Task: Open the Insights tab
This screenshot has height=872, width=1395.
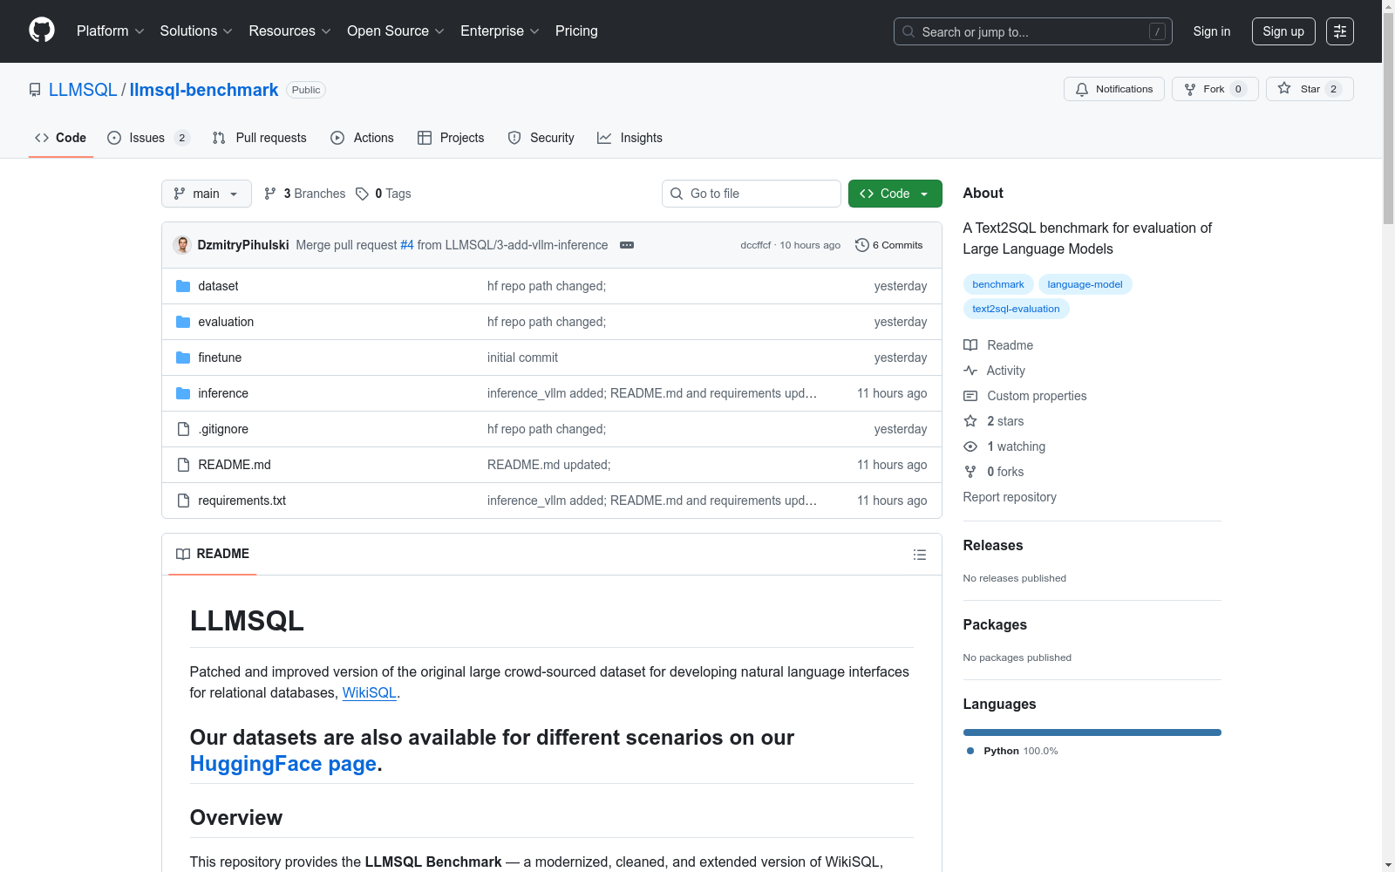Action: [x=629, y=138]
